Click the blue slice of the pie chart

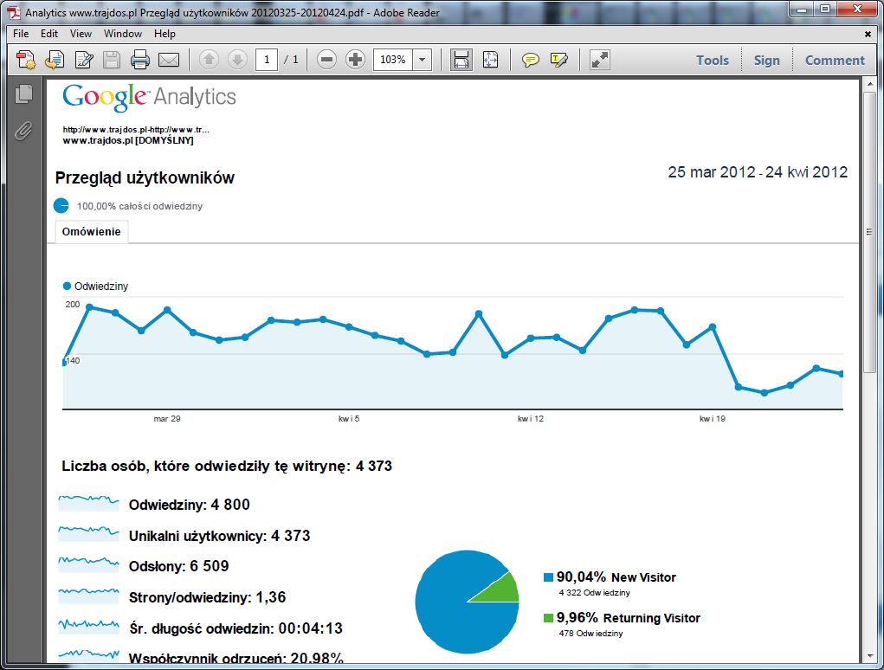pos(451,609)
